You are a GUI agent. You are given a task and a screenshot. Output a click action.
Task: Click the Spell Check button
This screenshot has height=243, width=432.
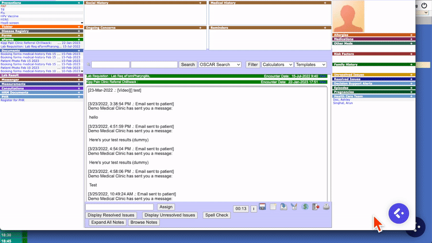click(x=217, y=215)
